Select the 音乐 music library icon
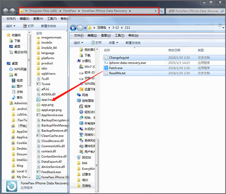The image size is (226, 194). (x=14, y=98)
